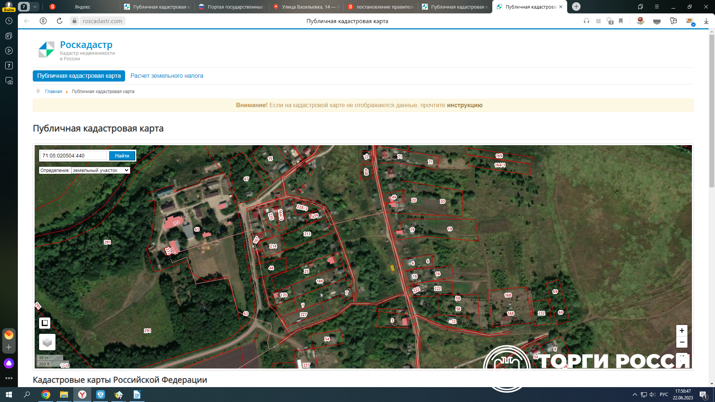Reload the page with refresh icon
715x402 pixels.
[x=60, y=21]
